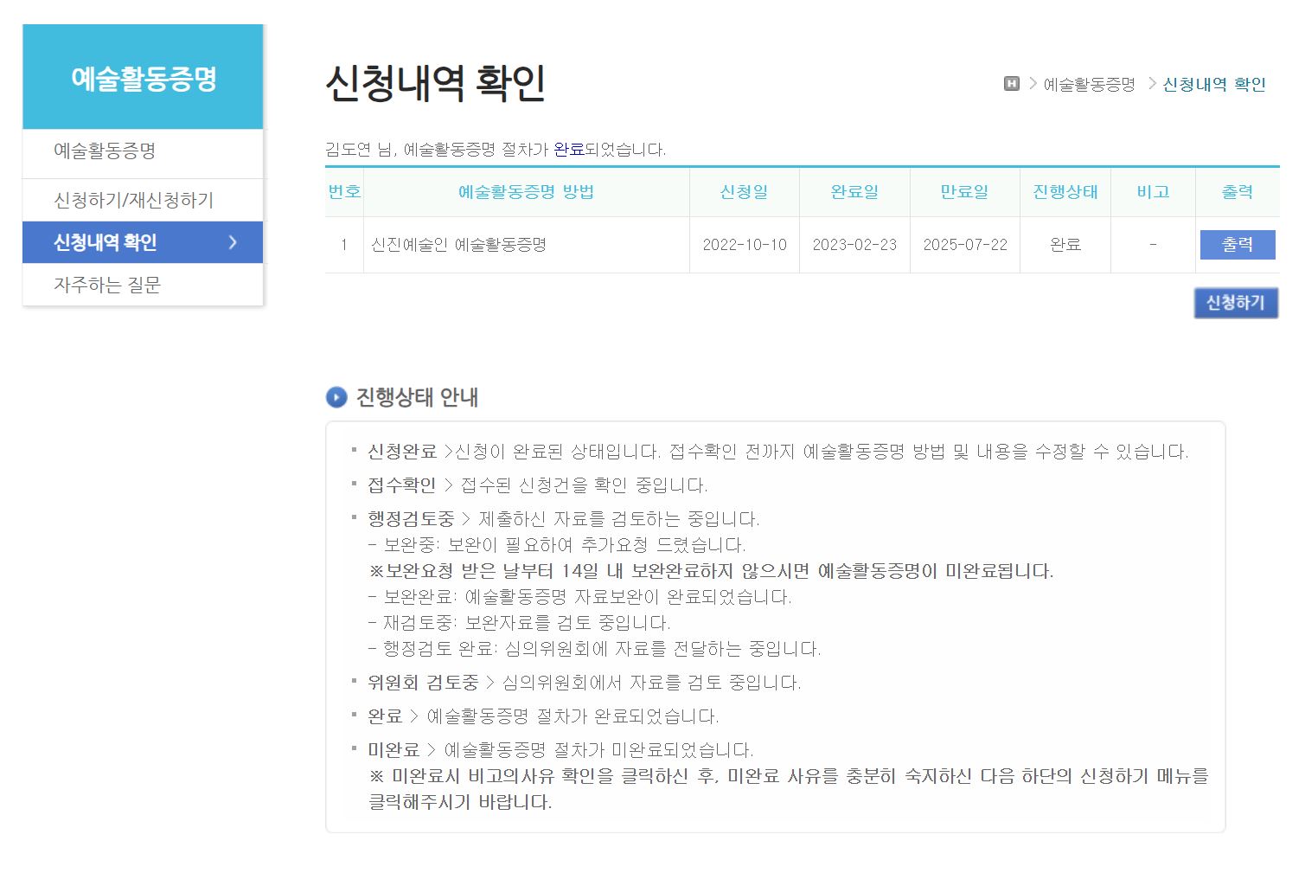1305x873 pixels.
Task: Click the home icon in breadcrumb
Action: pos(1011,84)
